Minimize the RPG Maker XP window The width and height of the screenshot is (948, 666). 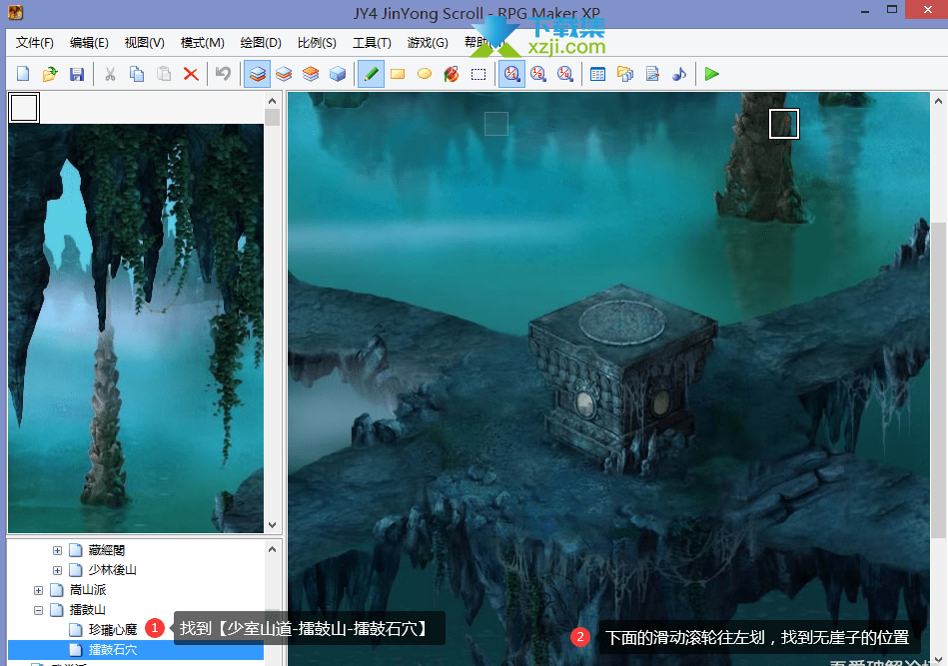pyautogui.click(x=865, y=12)
